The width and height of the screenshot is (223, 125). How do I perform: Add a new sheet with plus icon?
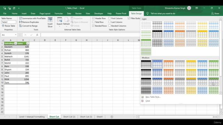click(x=112, y=117)
